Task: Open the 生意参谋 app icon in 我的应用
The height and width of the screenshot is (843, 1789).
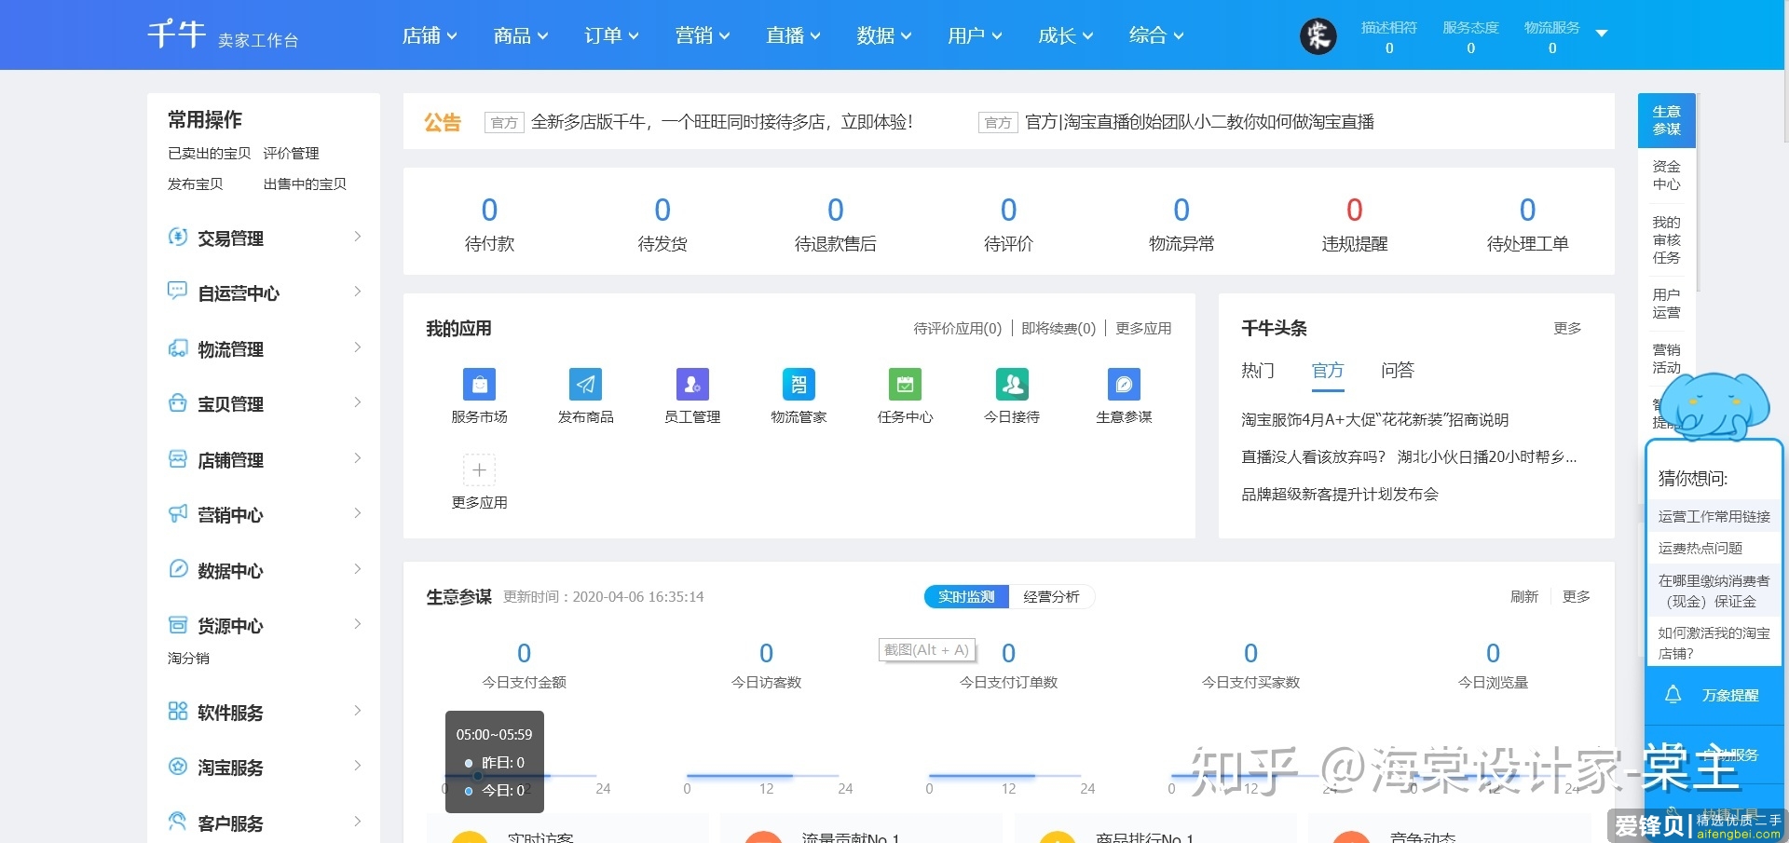Action: [1124, 384]
